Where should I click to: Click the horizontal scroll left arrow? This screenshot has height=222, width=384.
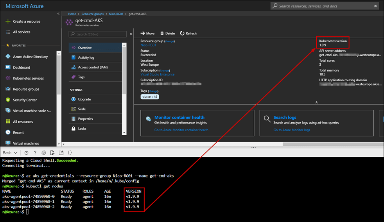(64, 144)
